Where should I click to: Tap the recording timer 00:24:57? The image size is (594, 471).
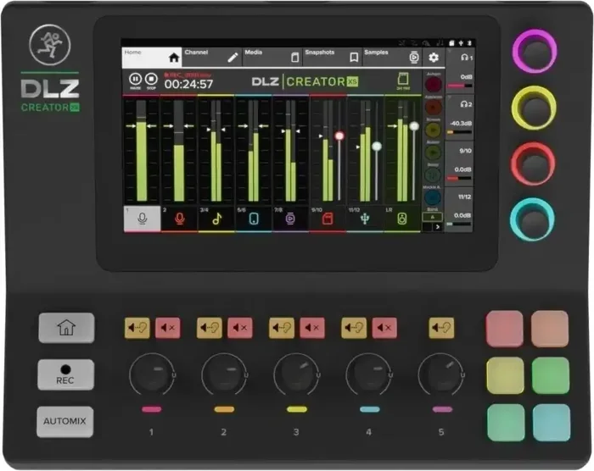point(188,84)
